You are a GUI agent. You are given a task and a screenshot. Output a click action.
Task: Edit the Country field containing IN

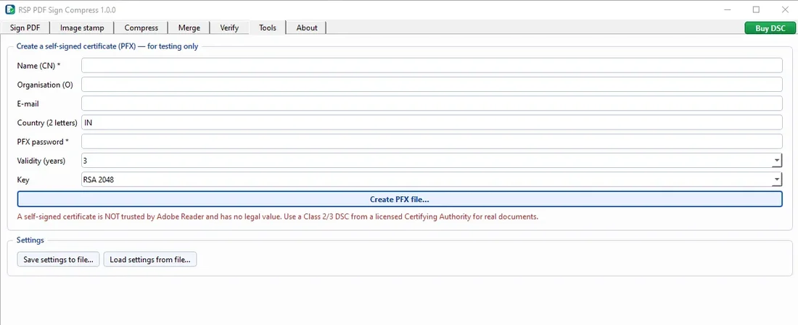(x=432, y=122)
